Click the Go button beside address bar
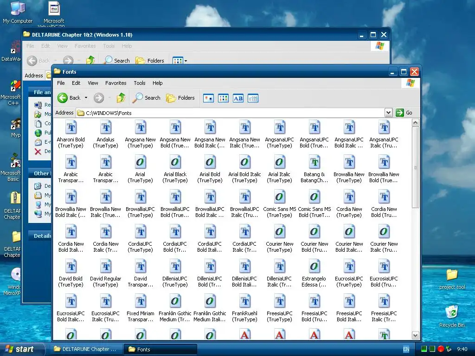 tap(404, 113)
